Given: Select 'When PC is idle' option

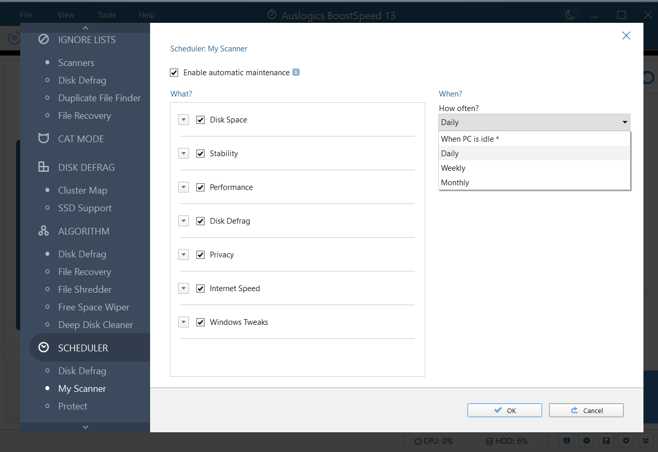Looking at the screenshot, I should [469, 139].
